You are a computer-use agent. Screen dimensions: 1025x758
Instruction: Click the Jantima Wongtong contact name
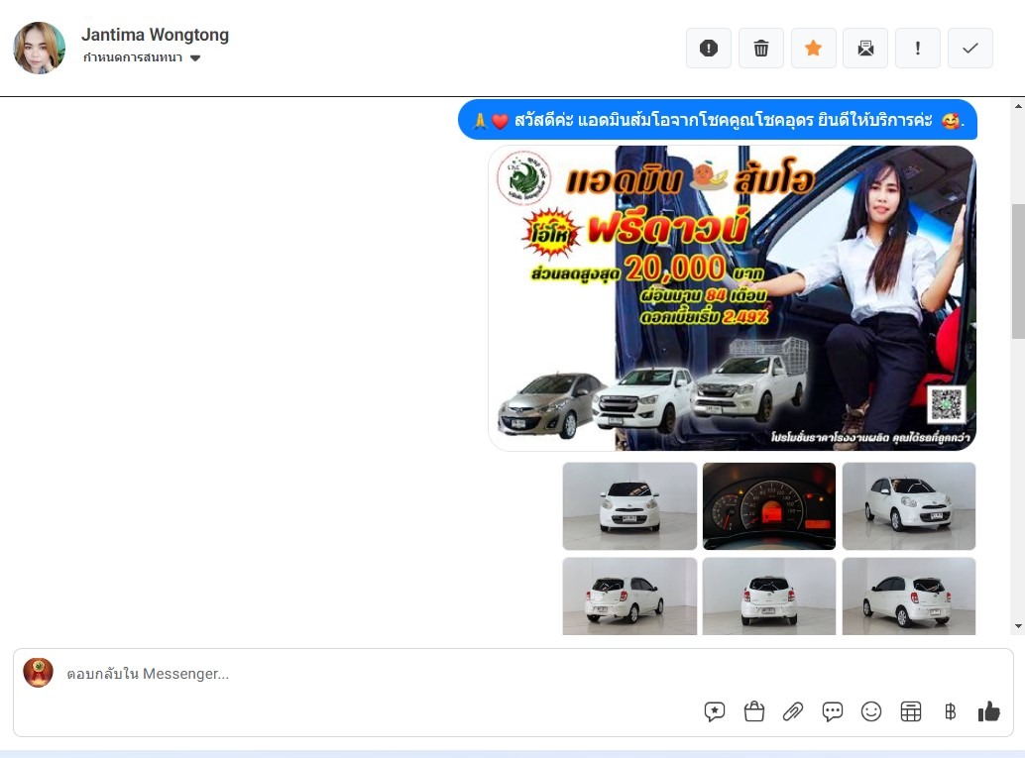point(155,35)
